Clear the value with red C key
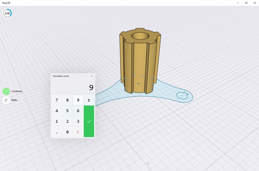Image resolution: width=259 pixels, height=171 pixels. [78, 132]
